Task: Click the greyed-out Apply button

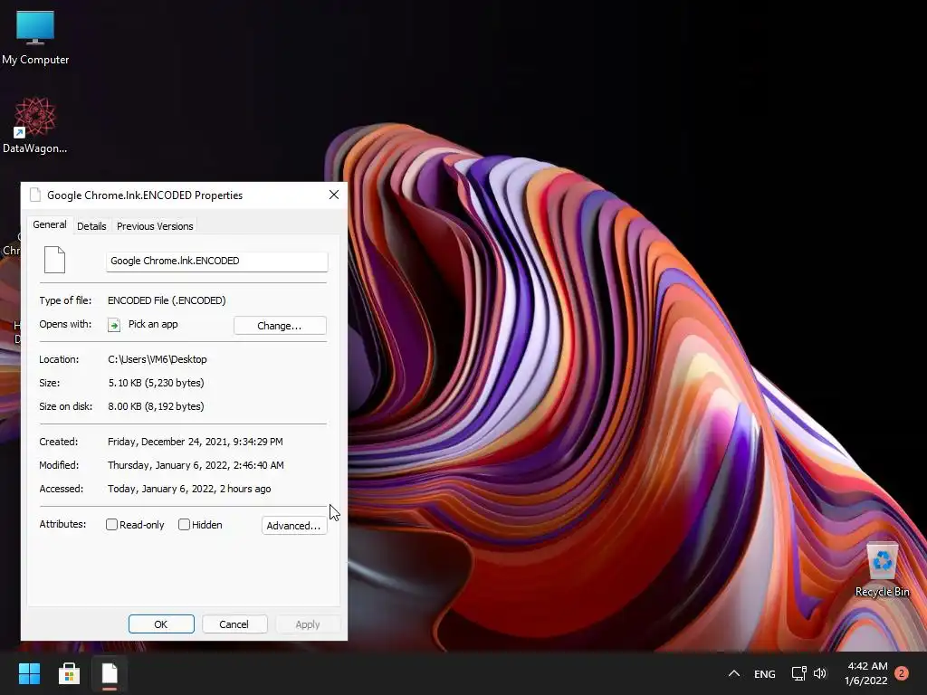Action: [x=308, y=624]
